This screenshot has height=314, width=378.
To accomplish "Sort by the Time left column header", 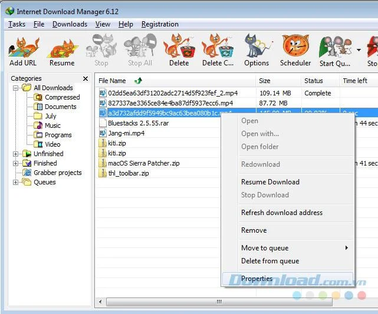I will coord(359,81).
